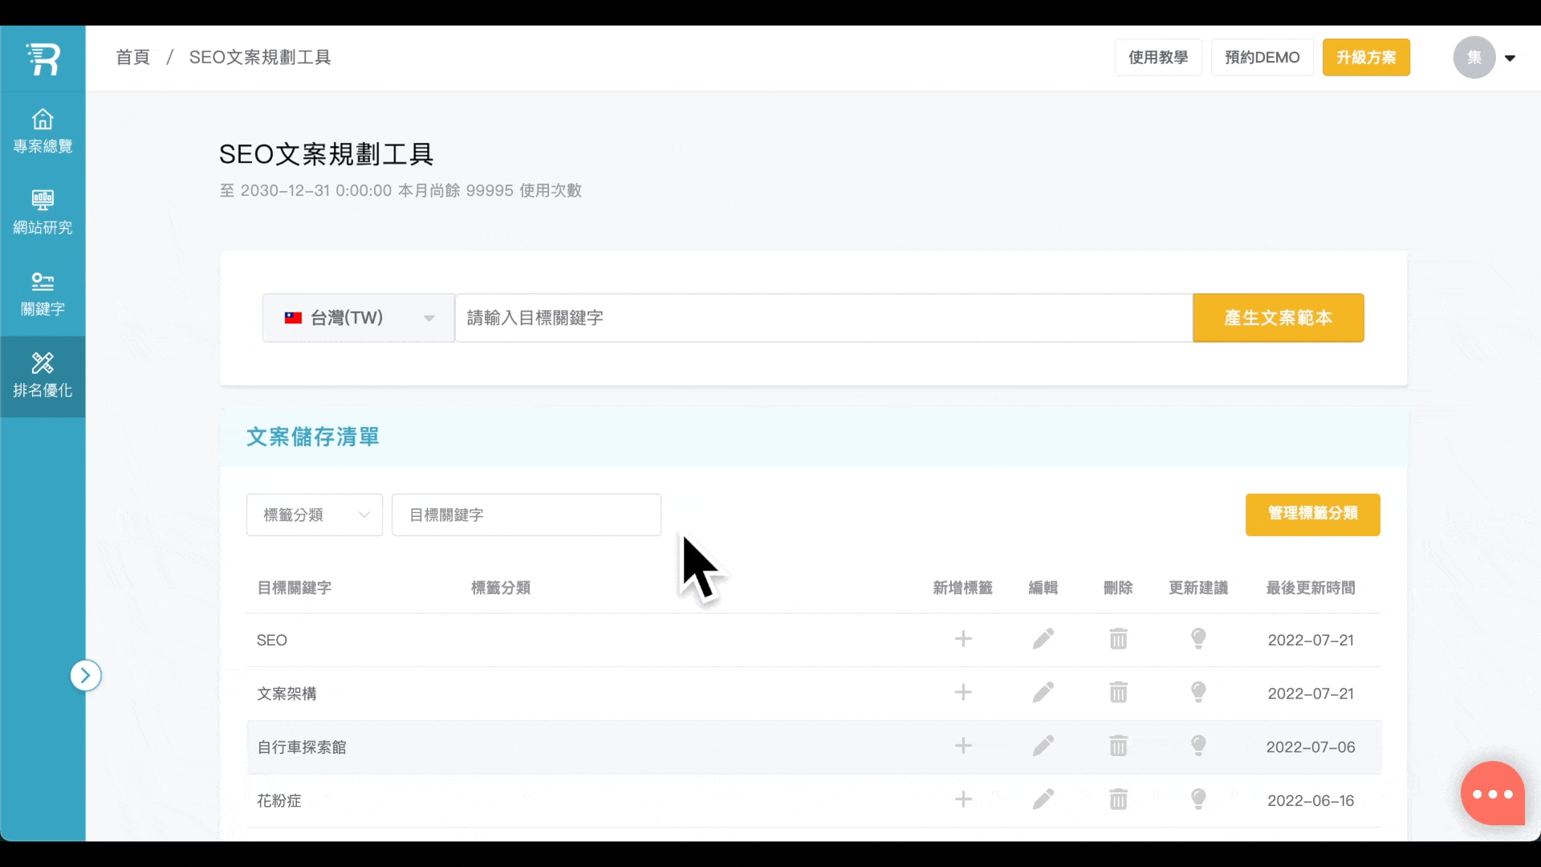This screenshot has height=867, width=1541.
Task: Click the R logo in sidebar
Action: (43, 59)
